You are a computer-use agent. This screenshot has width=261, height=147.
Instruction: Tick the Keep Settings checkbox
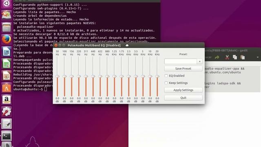(x=166, y=83)
